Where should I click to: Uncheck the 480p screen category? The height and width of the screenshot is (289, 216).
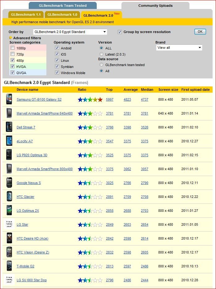click(x=13, y=60)
